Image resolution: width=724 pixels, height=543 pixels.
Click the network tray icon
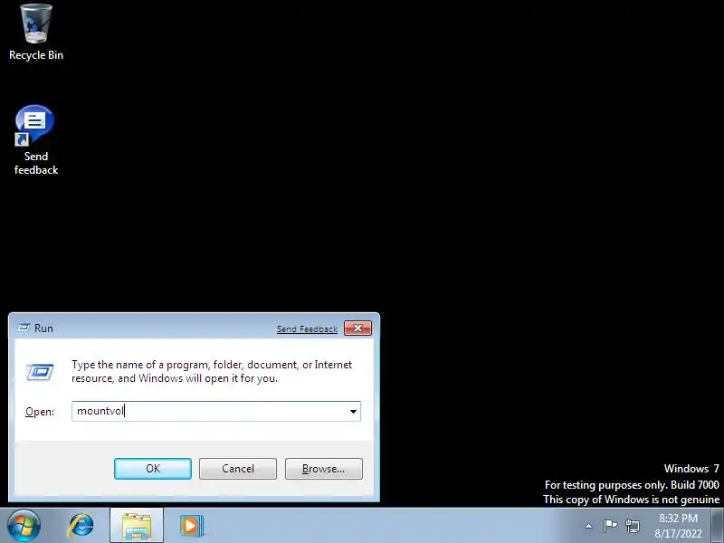[x=633, y=526]
